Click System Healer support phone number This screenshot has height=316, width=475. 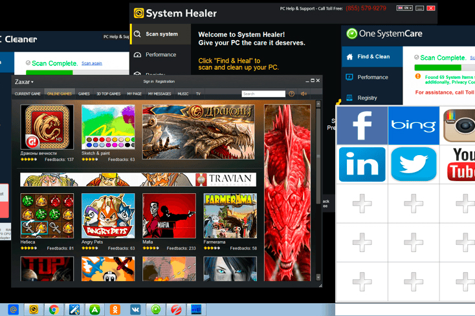366,8
